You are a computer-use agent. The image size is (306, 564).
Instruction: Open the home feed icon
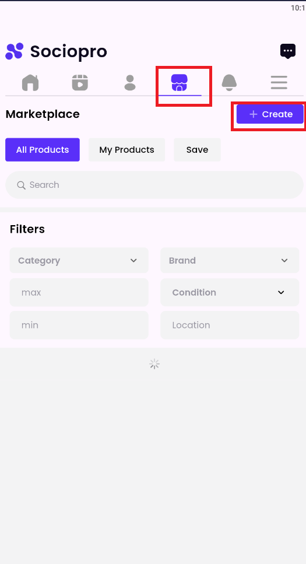point(30,83)
